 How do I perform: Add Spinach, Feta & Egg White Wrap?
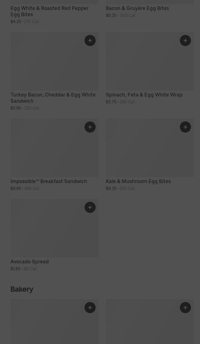tap(185, 40)
